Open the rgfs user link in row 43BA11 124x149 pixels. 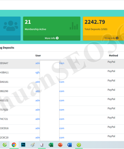(37, 73)
